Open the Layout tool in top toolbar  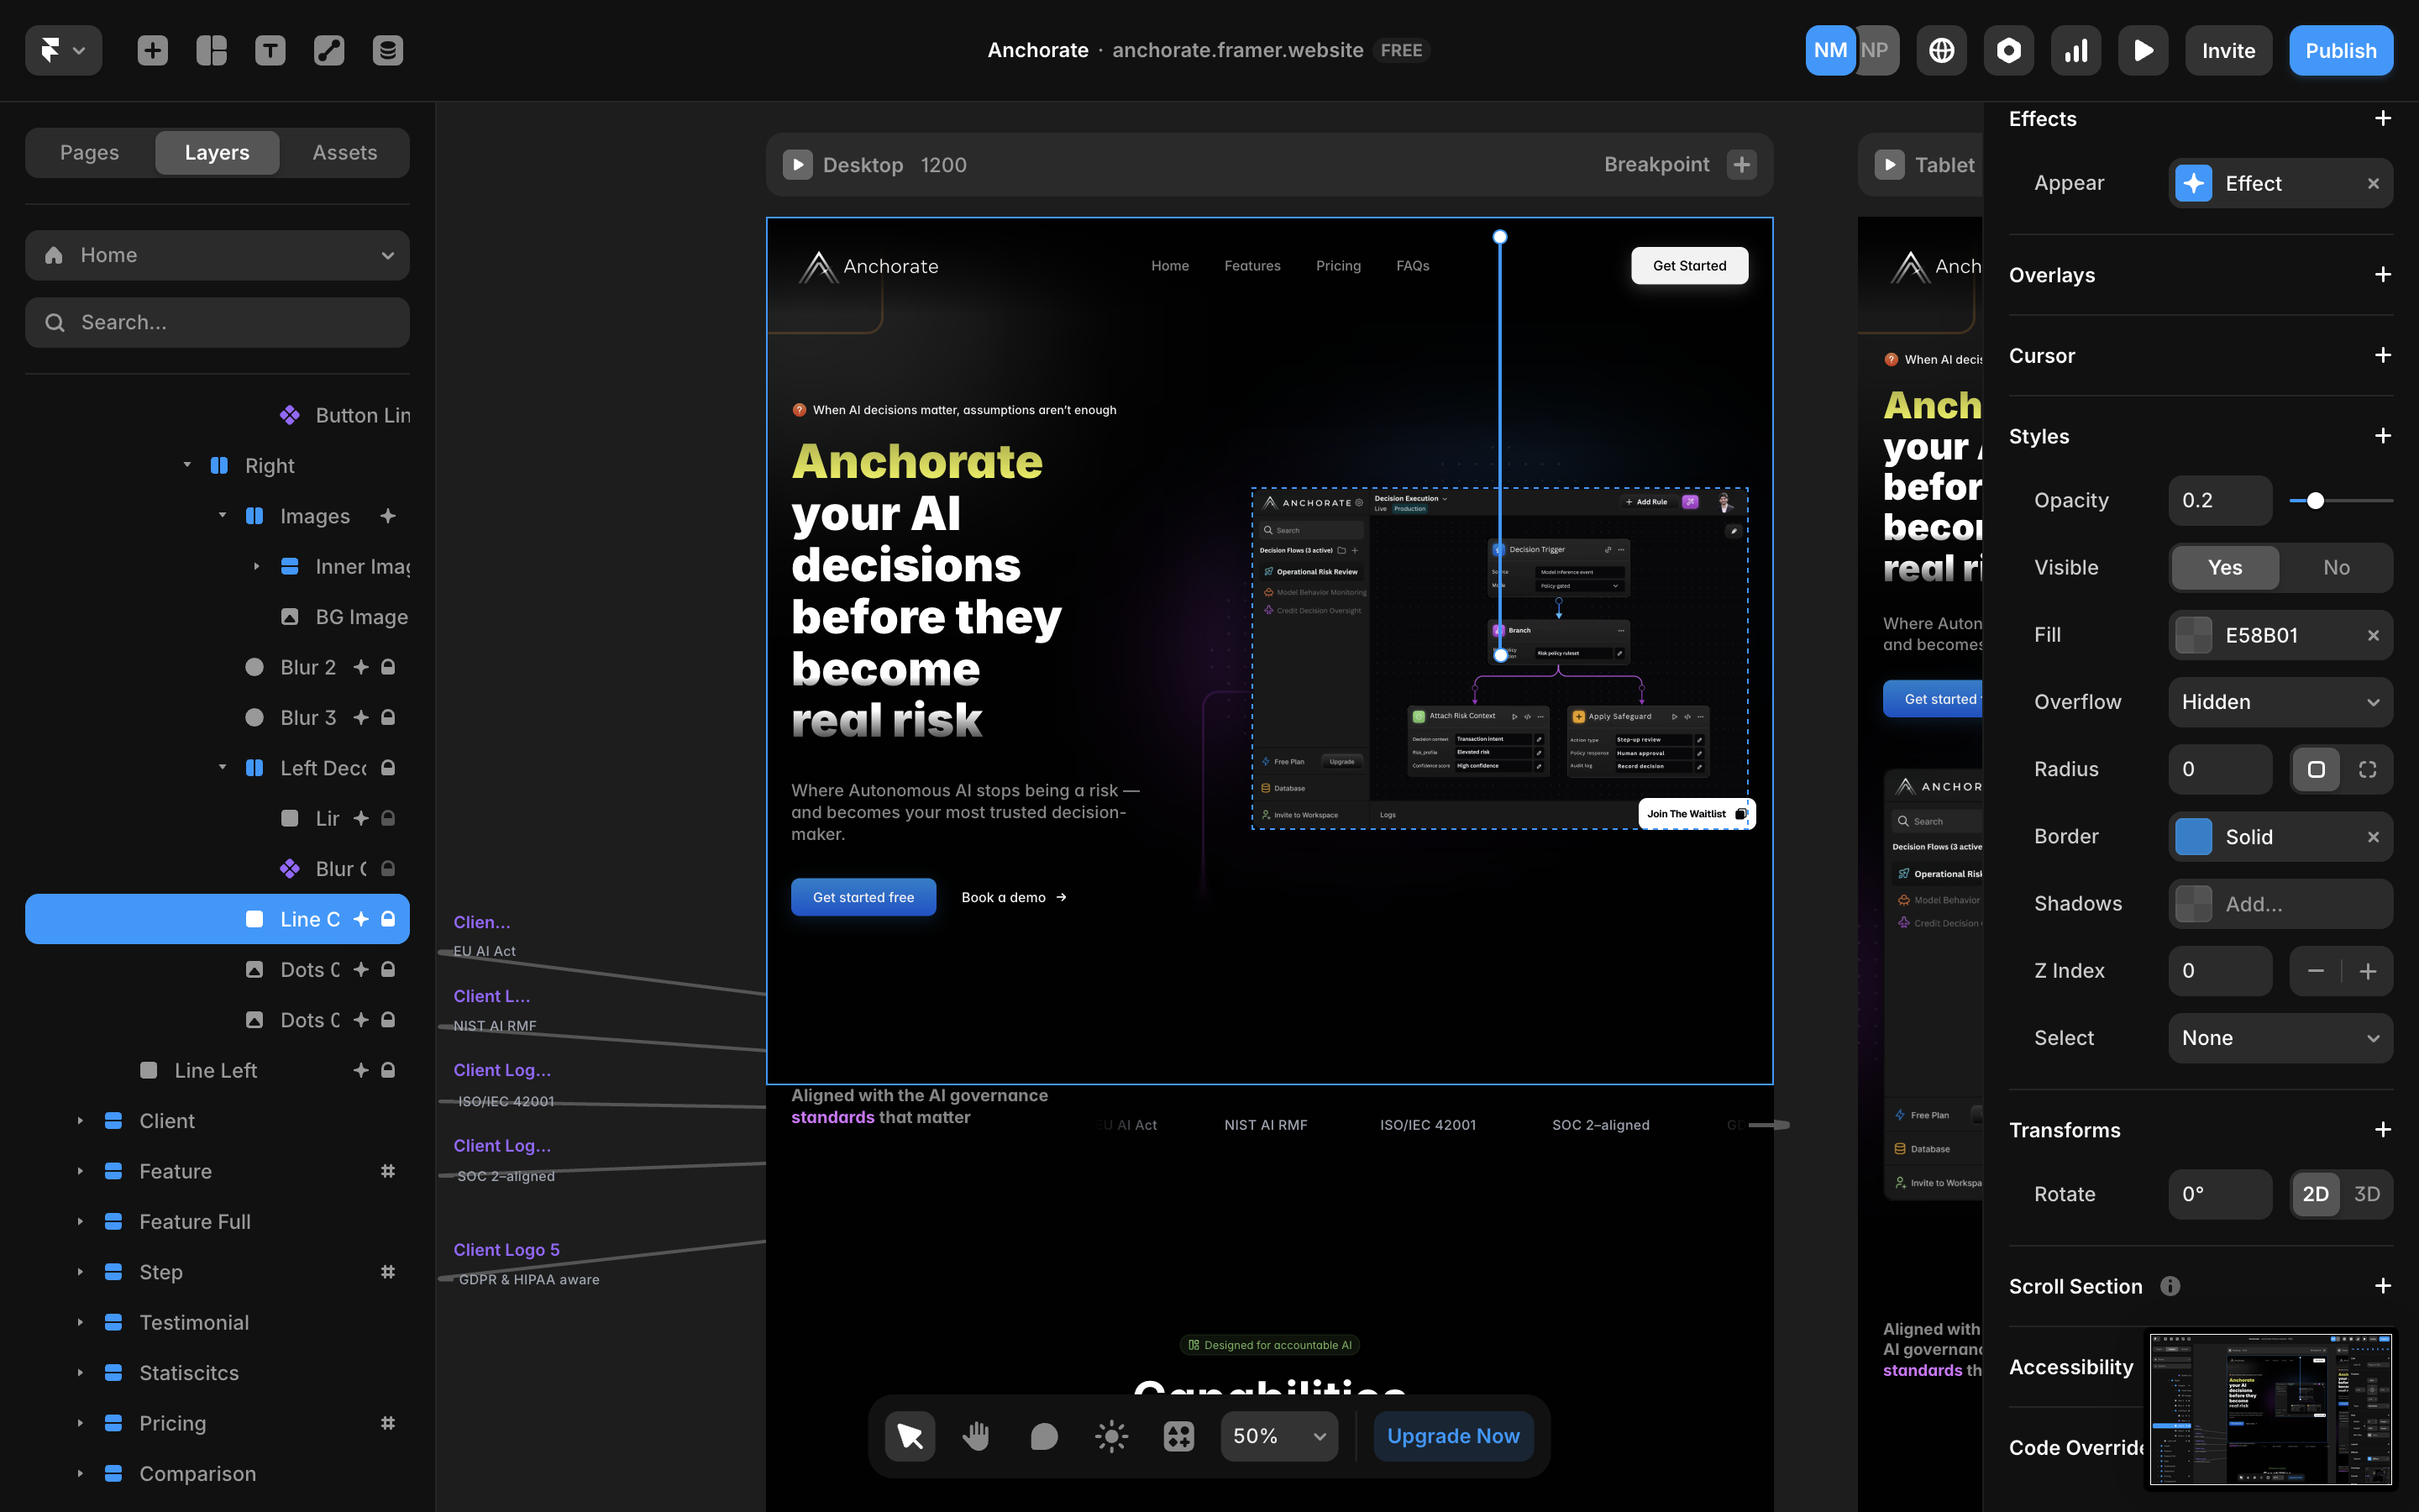[x=211, y=50]
